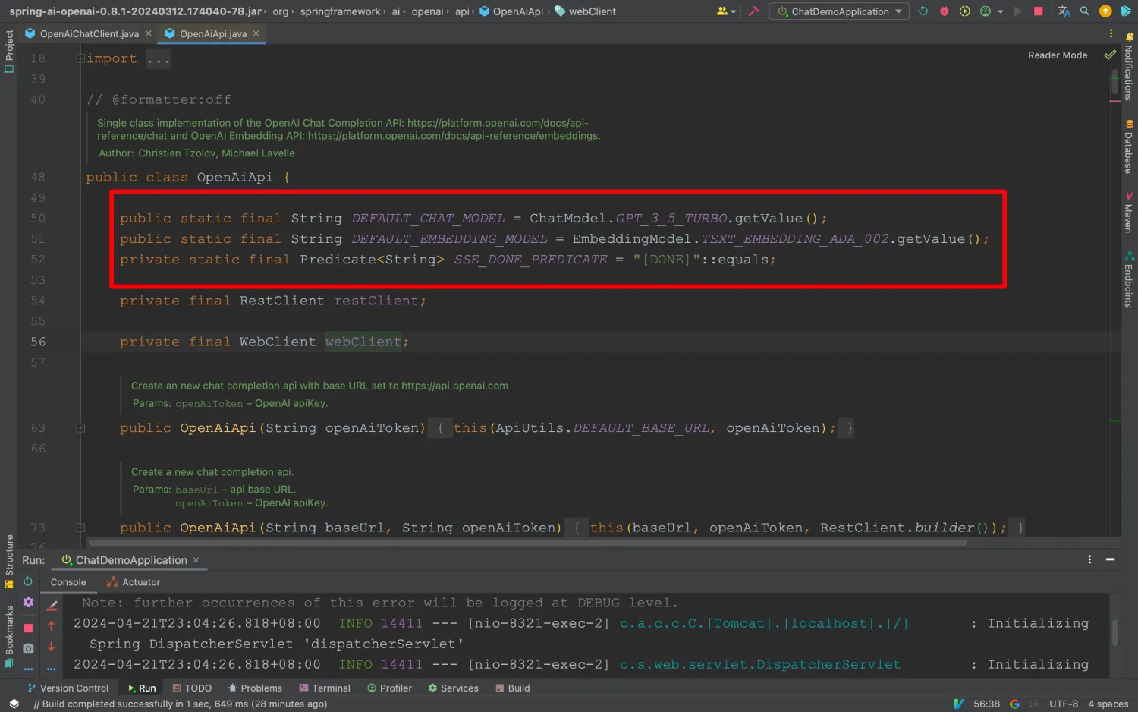Viewport: 1138px width, 712px height.
Task: Open the Console tab in Run panel
Action: 68,582
